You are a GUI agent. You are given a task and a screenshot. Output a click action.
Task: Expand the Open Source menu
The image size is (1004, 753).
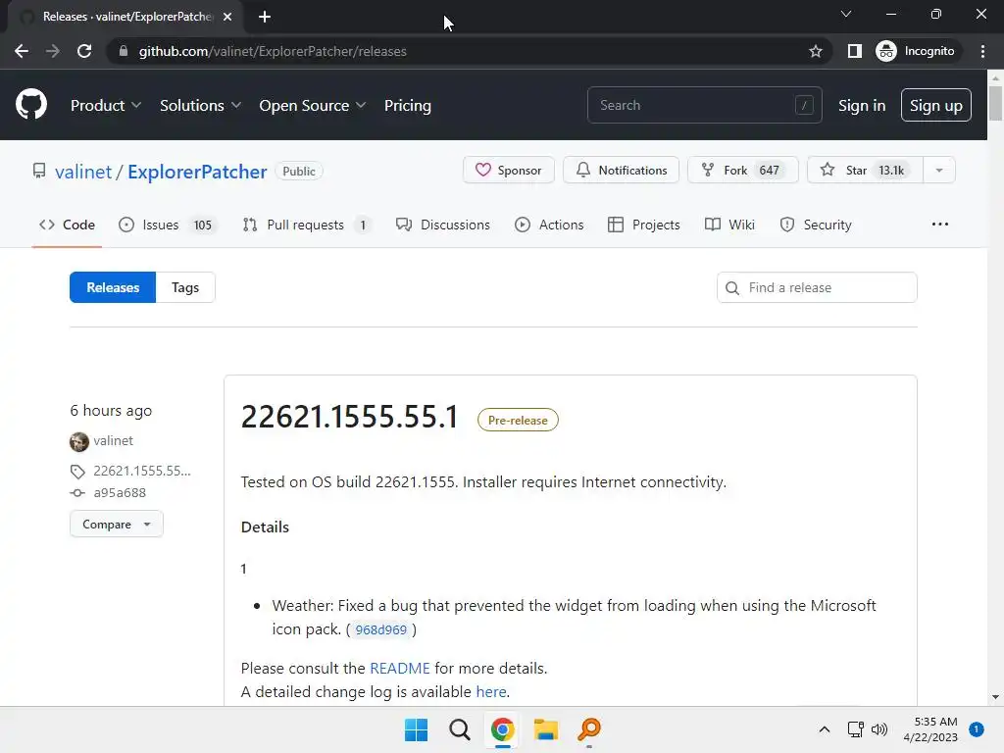click(313, 106)
